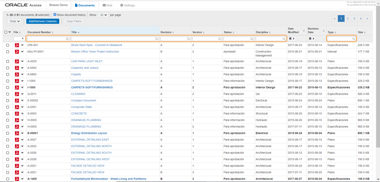Open the PDF icon for S-0003
This screenshot has height=182, width=380.
pyautogui.click(x=17, y=114)
